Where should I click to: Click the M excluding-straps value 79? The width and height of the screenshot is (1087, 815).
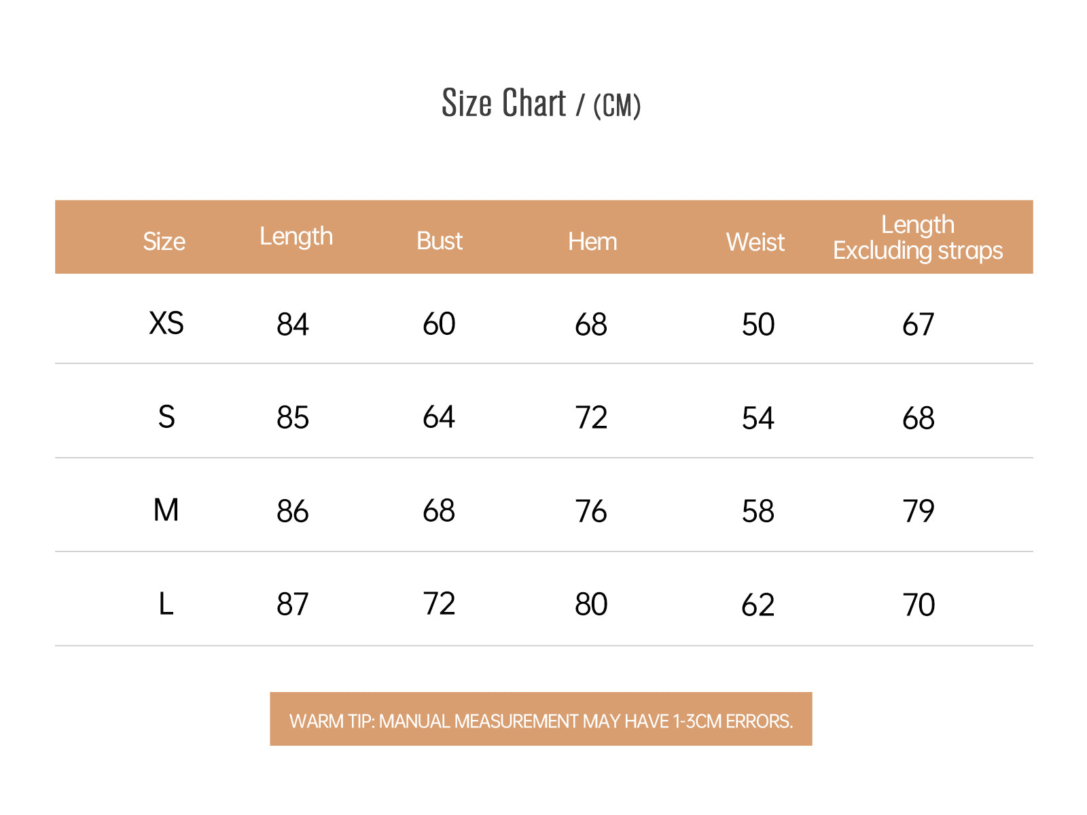(919, 511)
